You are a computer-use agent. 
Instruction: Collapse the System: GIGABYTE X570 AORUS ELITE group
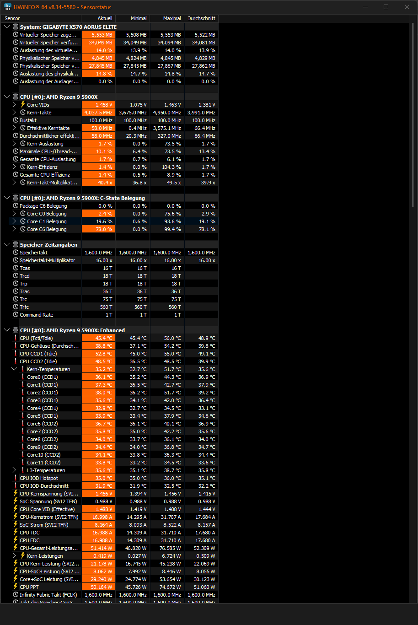(x=7, y=27)
